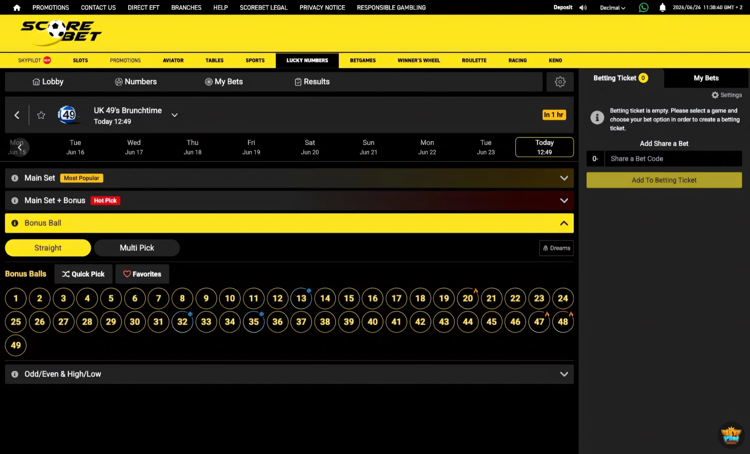
Task: Go back with the left arrow
Action: click(x=17, y=115)
